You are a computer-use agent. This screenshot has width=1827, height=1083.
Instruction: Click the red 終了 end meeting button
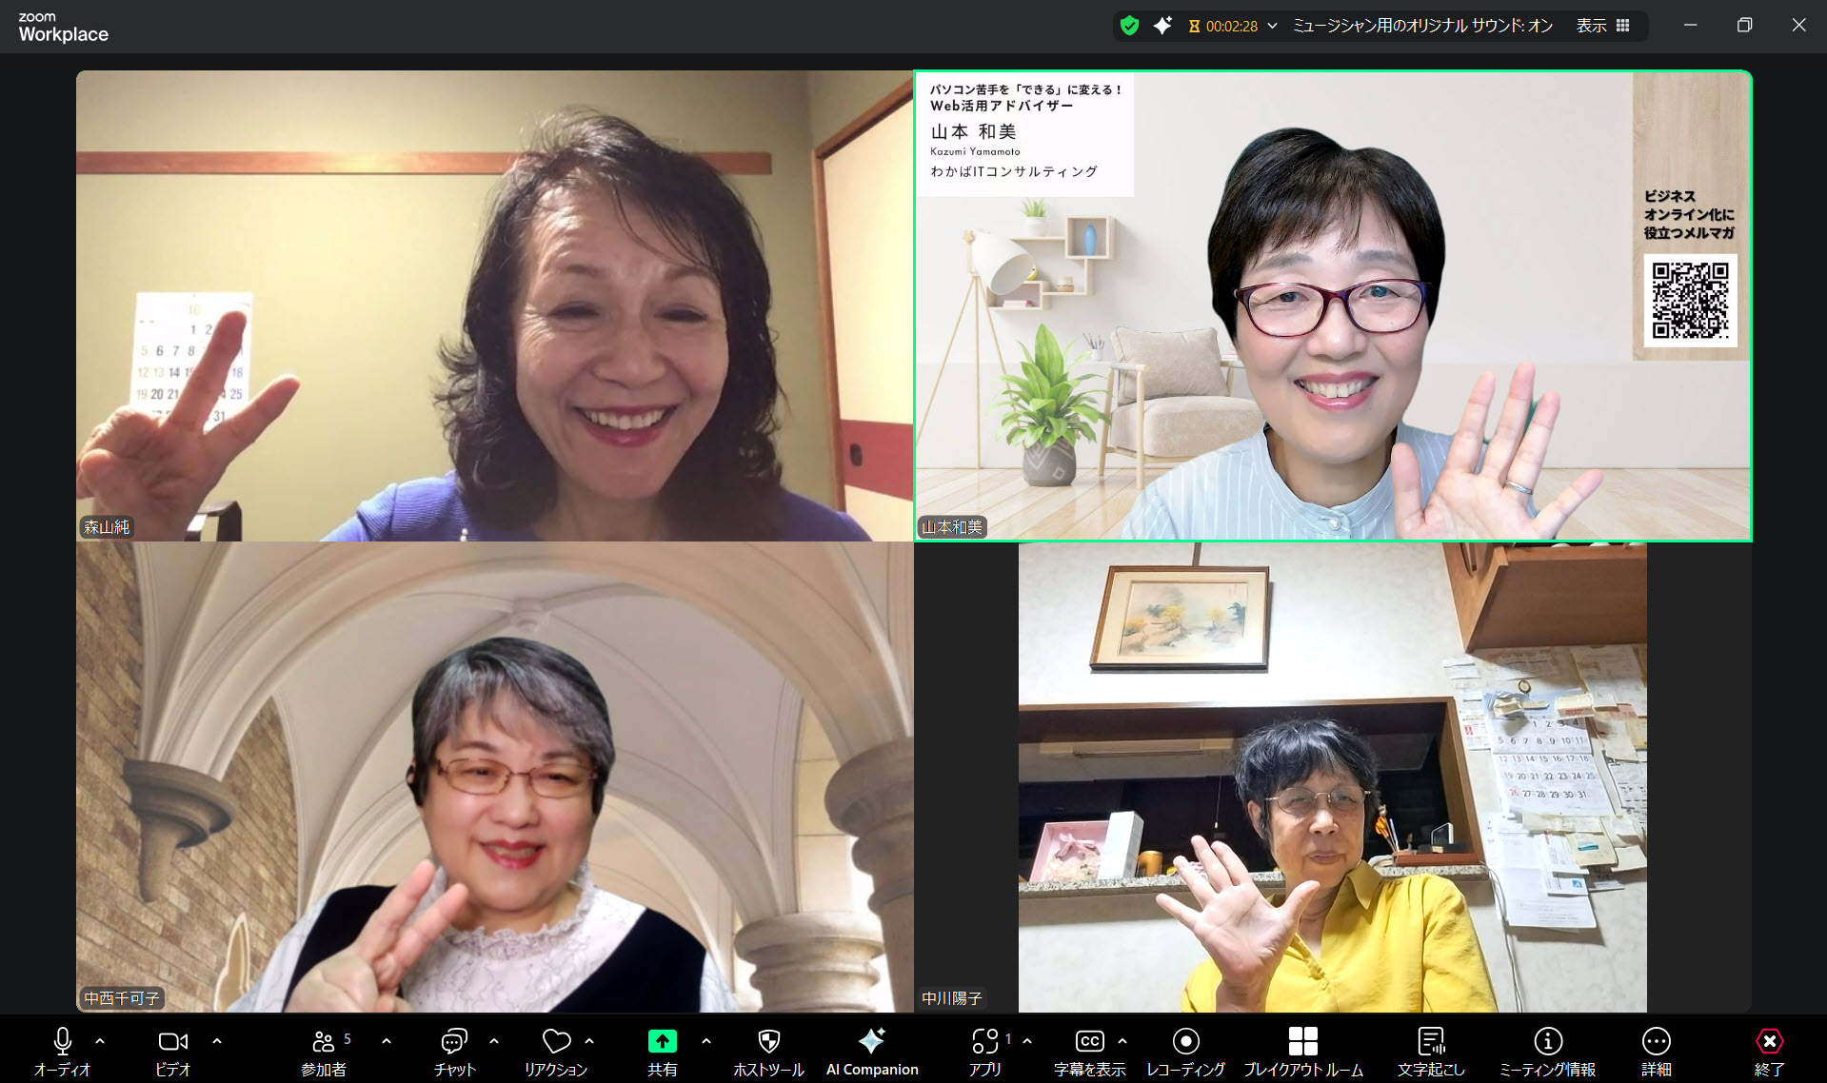tap(1769, 1051)
